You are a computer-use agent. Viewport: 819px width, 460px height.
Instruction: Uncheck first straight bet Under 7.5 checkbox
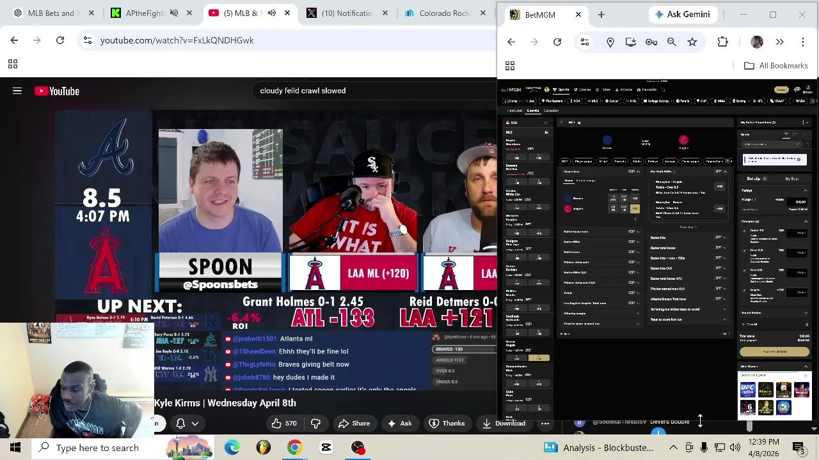tap(744, 231)
